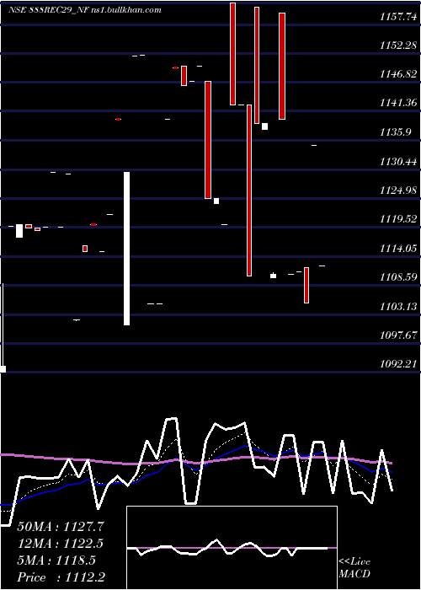Screen dimensions: 421x590
Task: Select the 1114.05 price axis label
Action: (398, 249)
